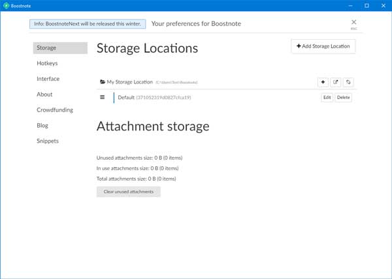Click the add folder plus icon
The image size is (392, 279).
coord(323,82)
